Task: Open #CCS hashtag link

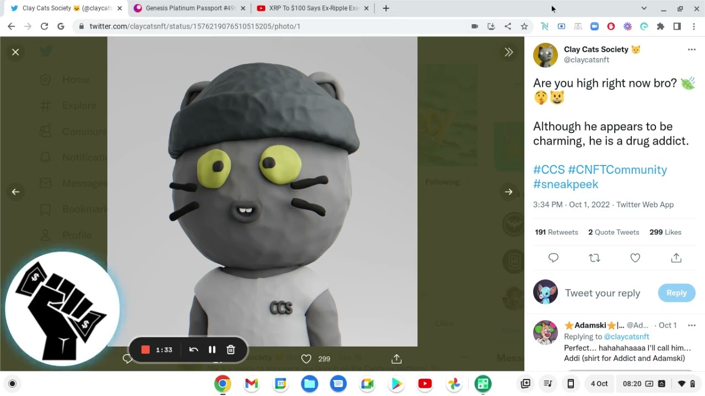Action: pyautogui.click(x=549, y=169)
